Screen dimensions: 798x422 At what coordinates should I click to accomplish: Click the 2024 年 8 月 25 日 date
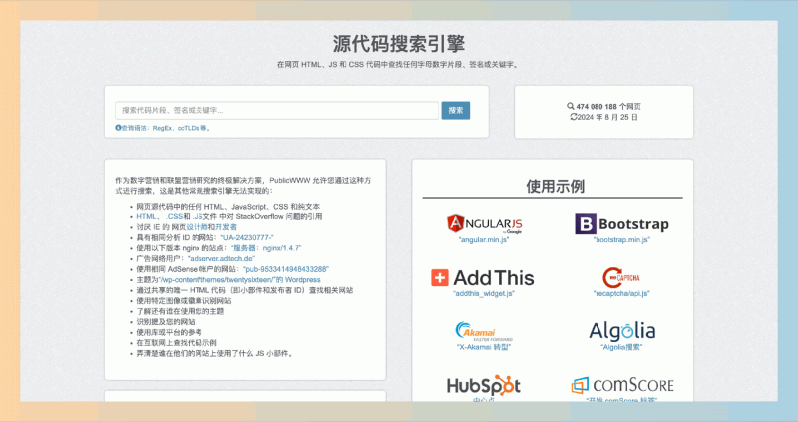tap(607, 117)
